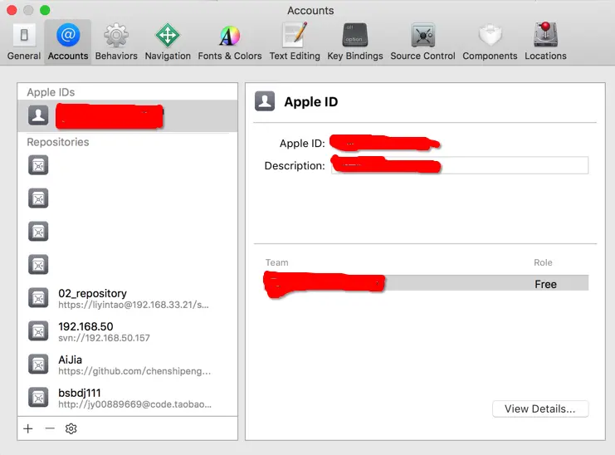
Task: Click the bsbdj111 code.taobao URL
Action: click(135, 404)
